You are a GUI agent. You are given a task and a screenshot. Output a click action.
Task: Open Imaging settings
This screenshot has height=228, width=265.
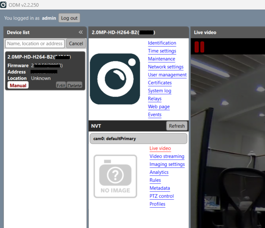click(x=167, y=164)
